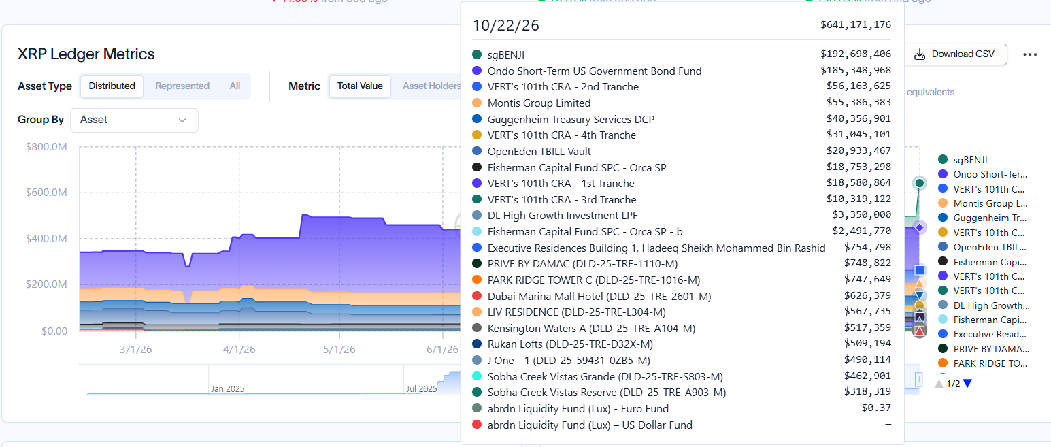
Task: Click the $192,698,406 sgBENJI value
Action: click(856, 54)
